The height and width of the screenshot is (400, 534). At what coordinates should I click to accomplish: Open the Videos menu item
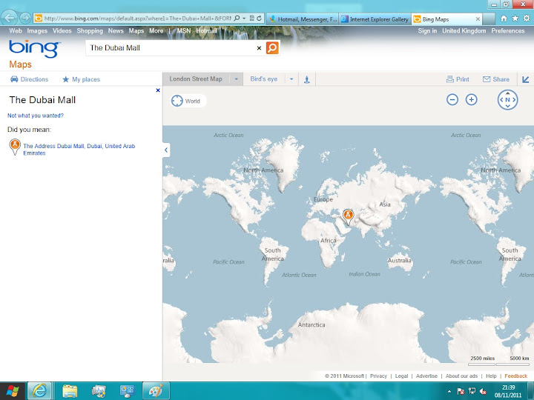62,31
